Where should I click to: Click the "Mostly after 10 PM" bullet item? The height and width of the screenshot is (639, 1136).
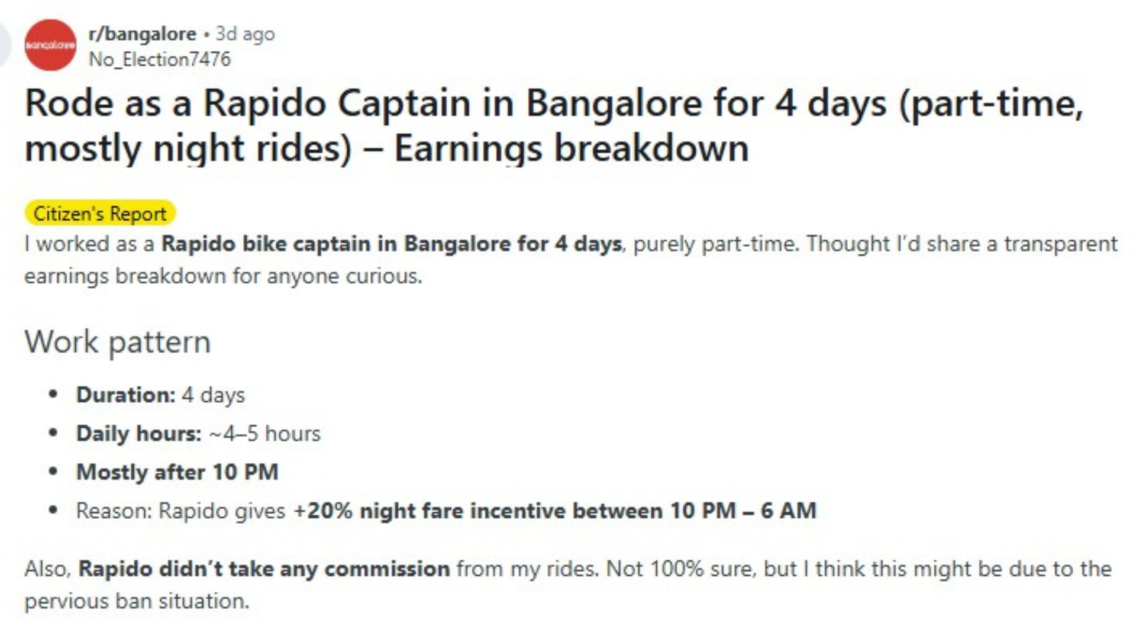click(x=177, y=472)
